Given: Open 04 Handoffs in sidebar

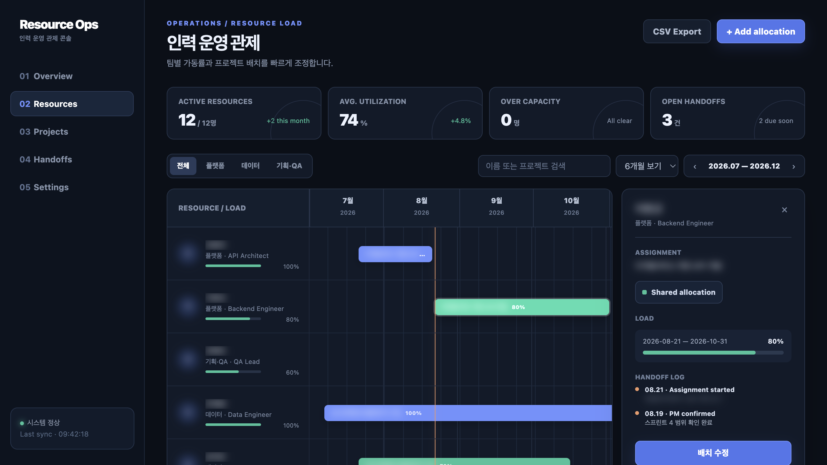Looking at the screenshot, I should 72,159.
